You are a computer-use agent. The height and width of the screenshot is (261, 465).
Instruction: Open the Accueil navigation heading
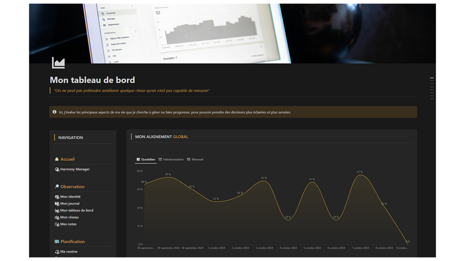point(67,159)
